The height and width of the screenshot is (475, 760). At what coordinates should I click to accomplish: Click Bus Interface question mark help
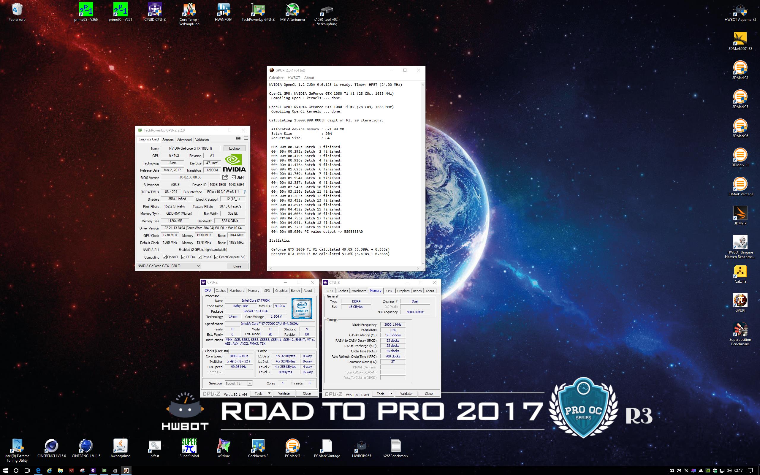point(244,192)
